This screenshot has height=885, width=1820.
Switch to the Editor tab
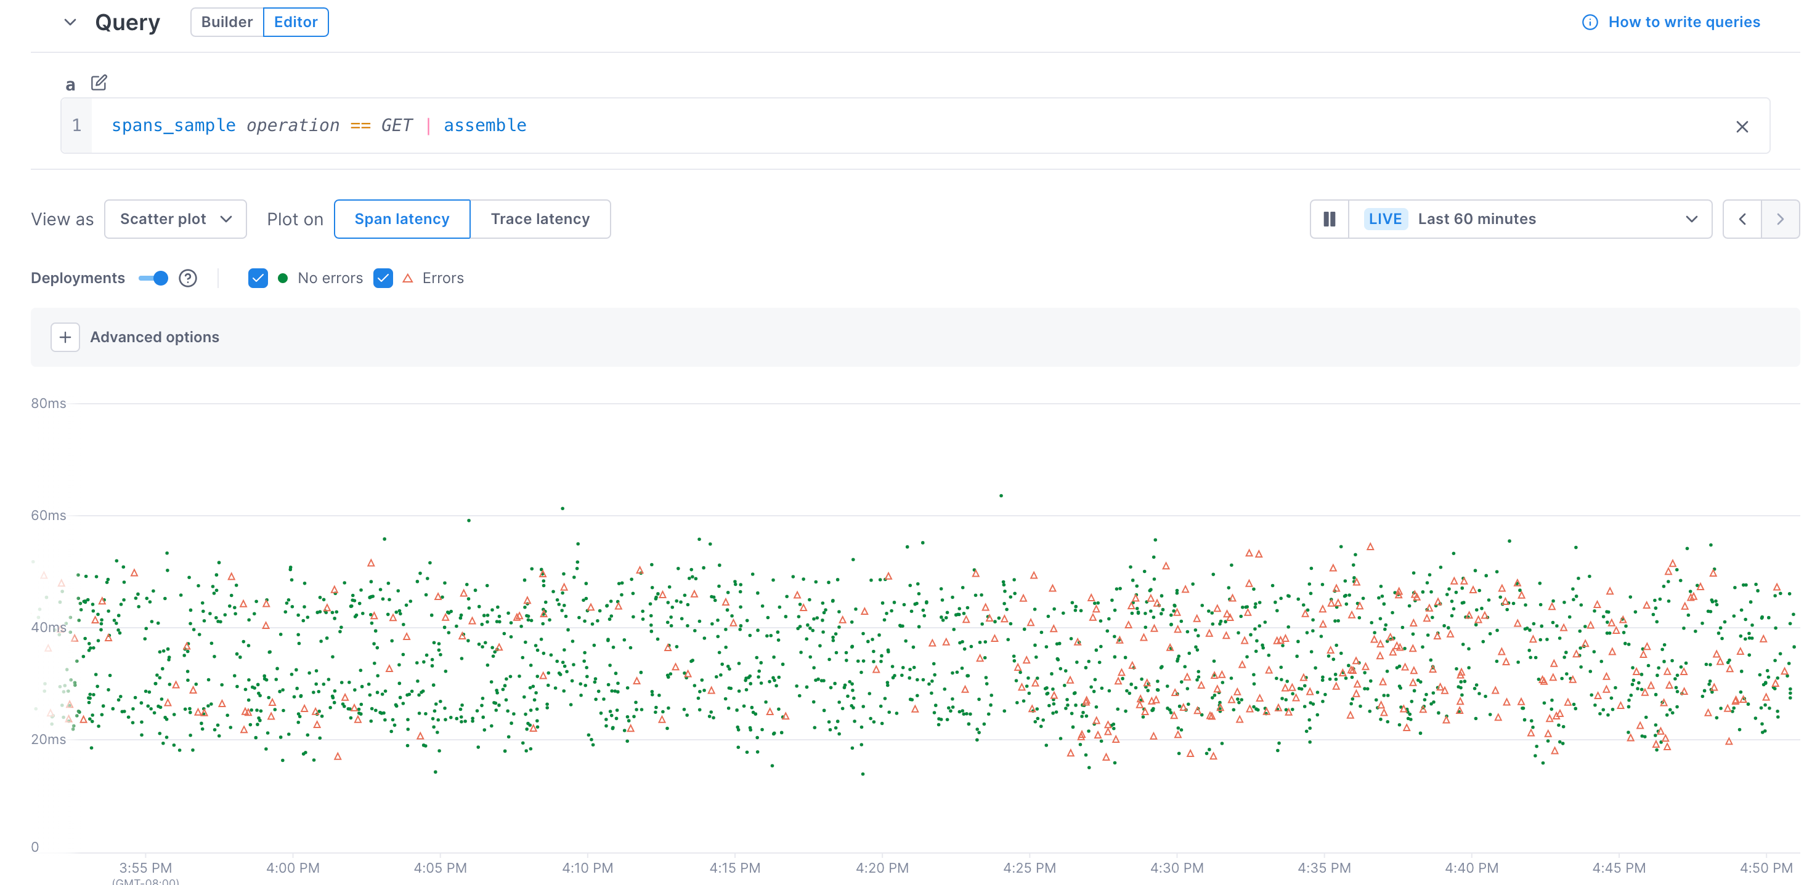click(296, 22)
